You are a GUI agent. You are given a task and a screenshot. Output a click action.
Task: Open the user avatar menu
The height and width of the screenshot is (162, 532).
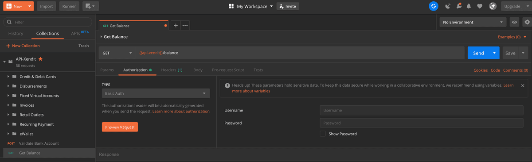[492, 6]
